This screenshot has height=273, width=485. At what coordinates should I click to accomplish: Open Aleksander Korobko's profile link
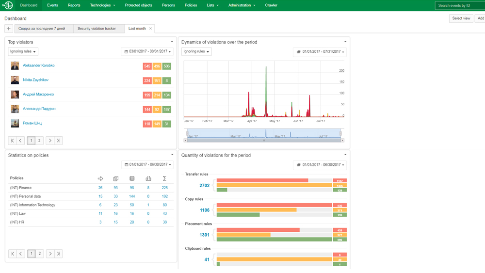click(x=39, y=65)
